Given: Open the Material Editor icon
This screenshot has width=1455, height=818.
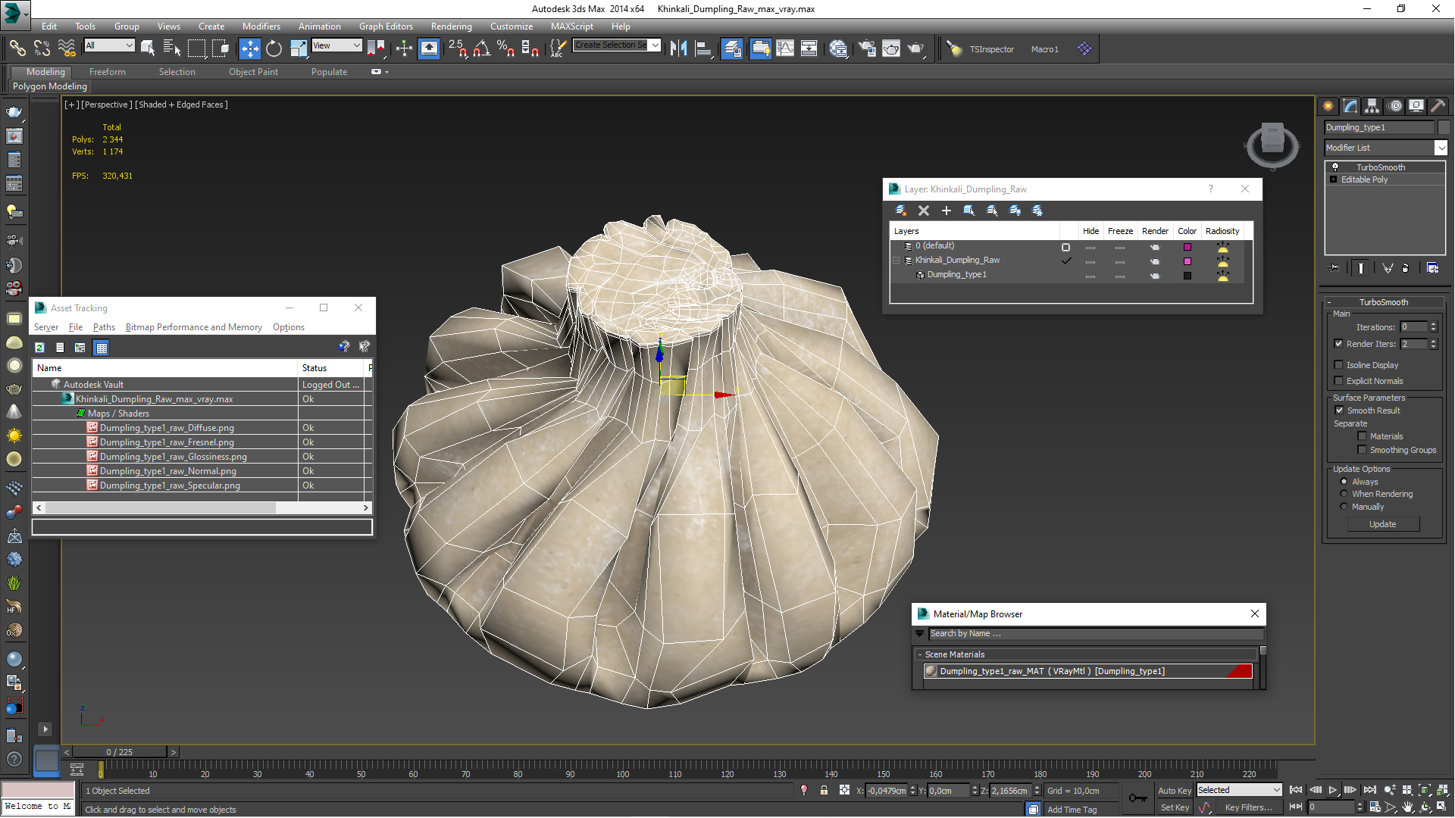Looking at the screenshot, I should pyautogui.click(x=838, y=48).
